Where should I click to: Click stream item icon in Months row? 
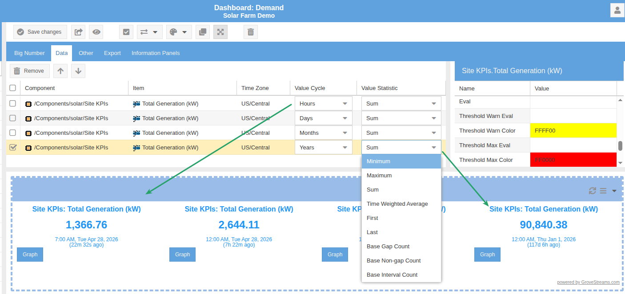click(x=136, y=133)
